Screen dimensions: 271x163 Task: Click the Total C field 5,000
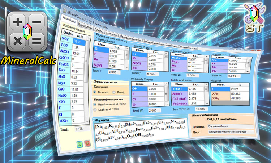pos(152,74)
